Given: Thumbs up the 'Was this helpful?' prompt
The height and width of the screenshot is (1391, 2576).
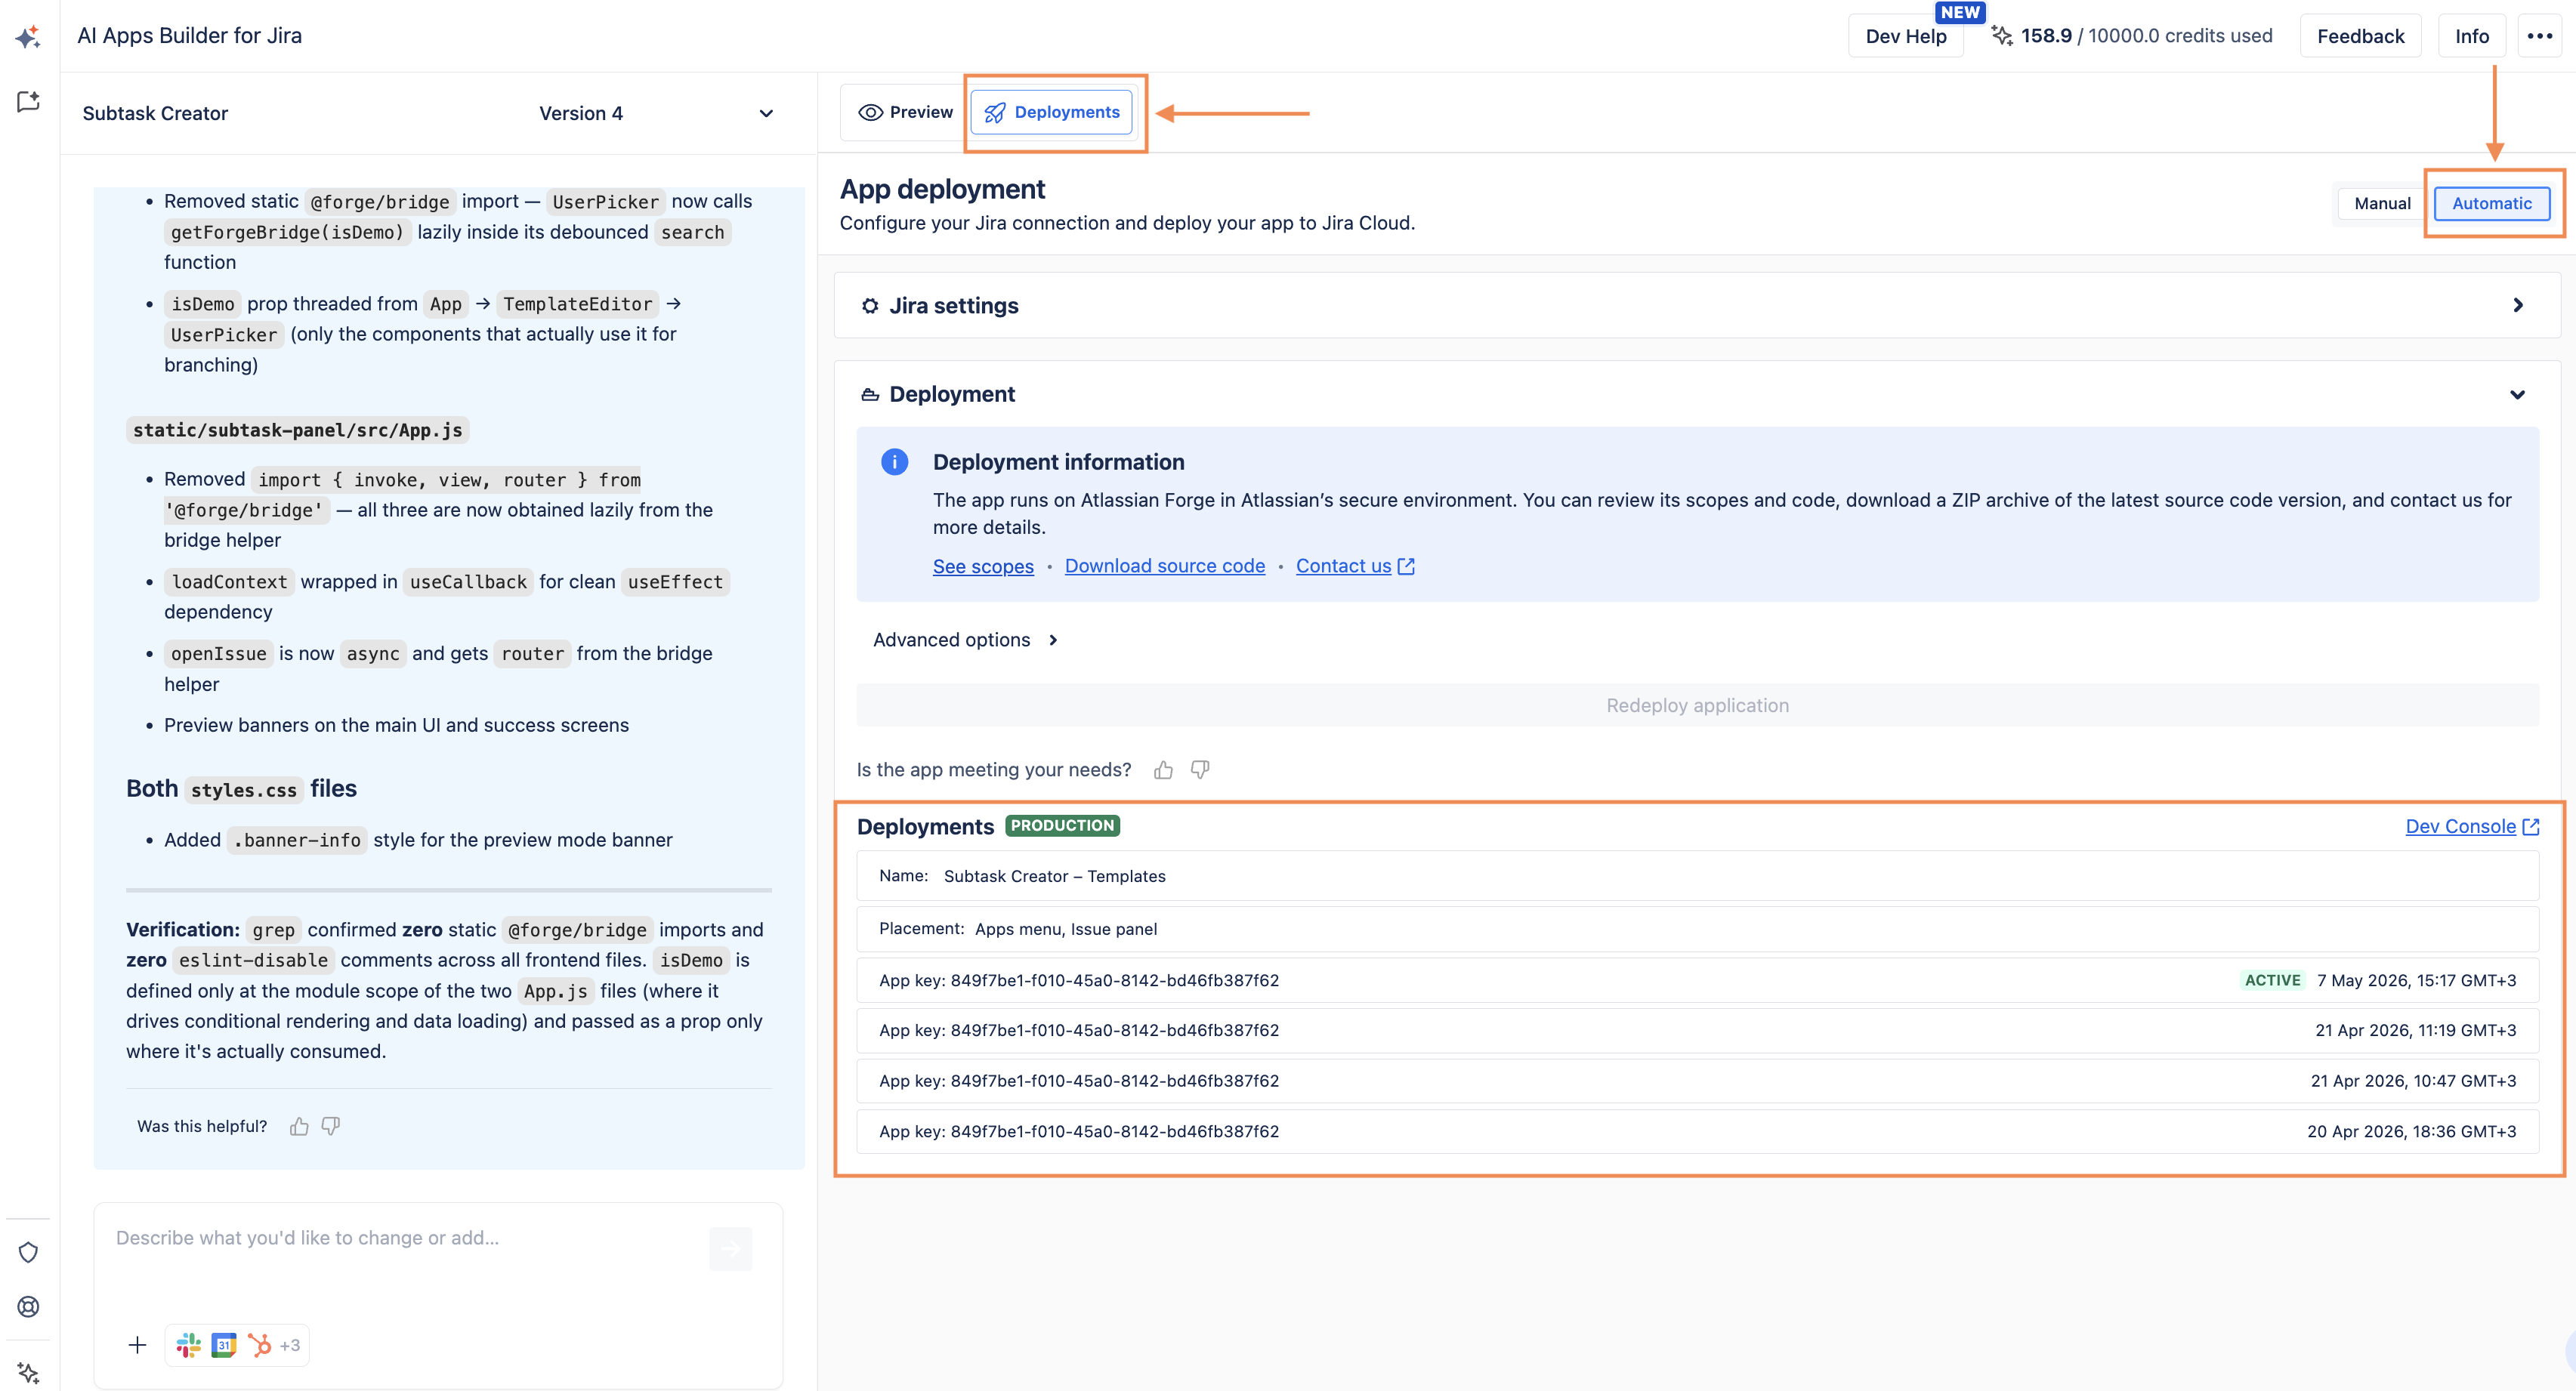Looking at the screenshot, I should coord(299,1127).
